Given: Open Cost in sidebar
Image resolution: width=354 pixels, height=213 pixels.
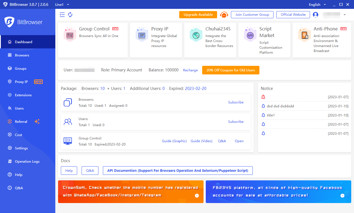Looking at the screenshot, I should point(28,135).
